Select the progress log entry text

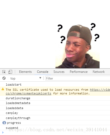pyautogui.click(x=14, y=123)
